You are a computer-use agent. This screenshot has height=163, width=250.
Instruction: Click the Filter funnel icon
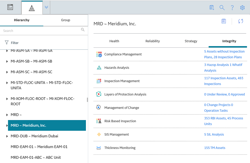[7, 43]
